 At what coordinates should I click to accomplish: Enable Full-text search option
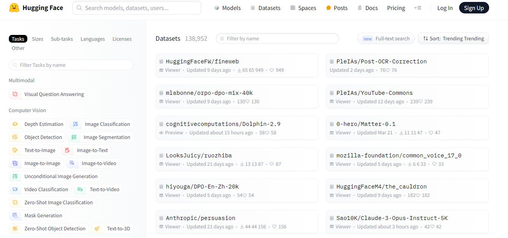pos(386,39)
